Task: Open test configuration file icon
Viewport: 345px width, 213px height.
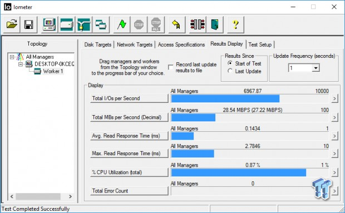Action: pos(12,24)
